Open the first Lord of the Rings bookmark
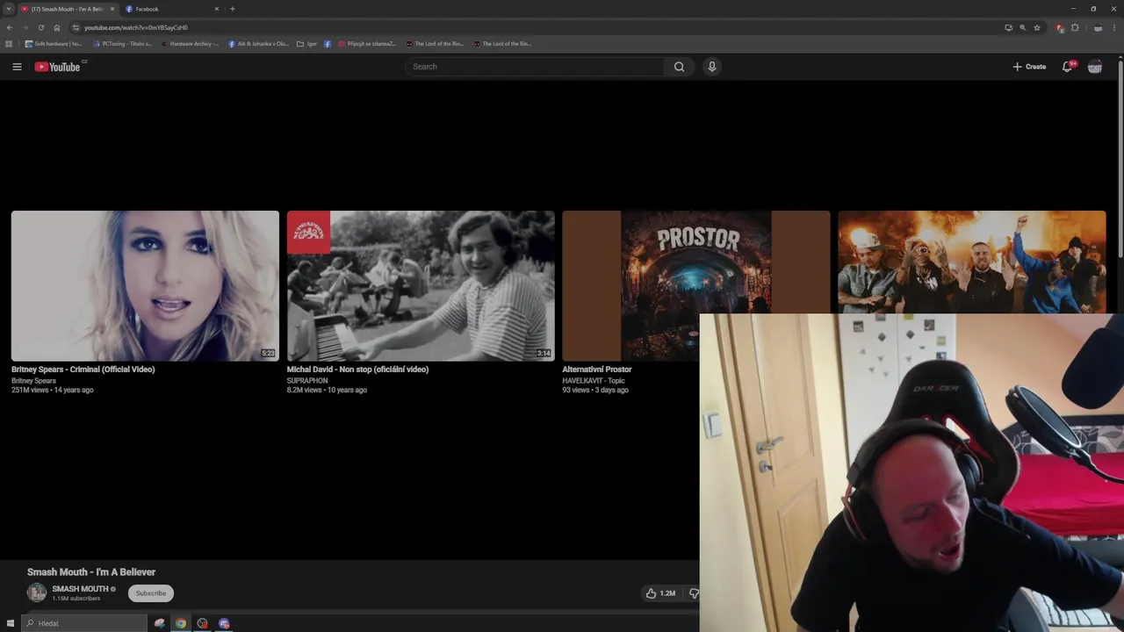This screenshot has width=1124, height=632. click(435, 44)
